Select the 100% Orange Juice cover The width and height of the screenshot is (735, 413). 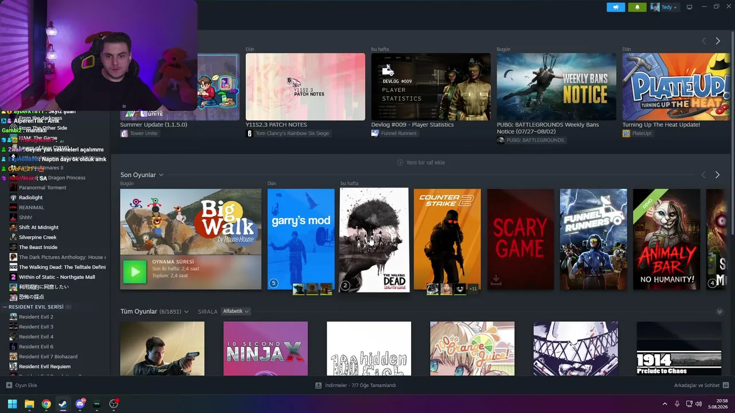click(472, 349)
